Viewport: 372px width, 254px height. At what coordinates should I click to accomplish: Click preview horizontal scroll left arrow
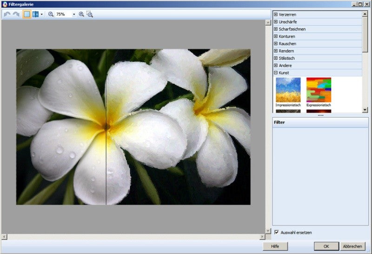[4, 237]
